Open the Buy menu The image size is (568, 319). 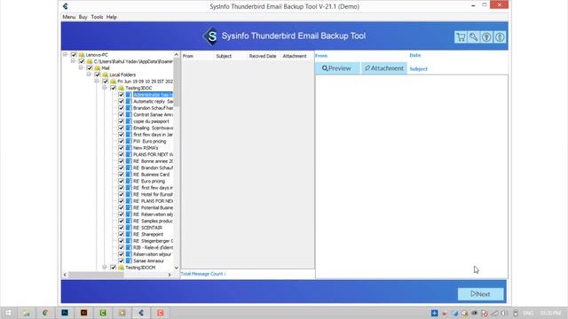tap(83, 17)
